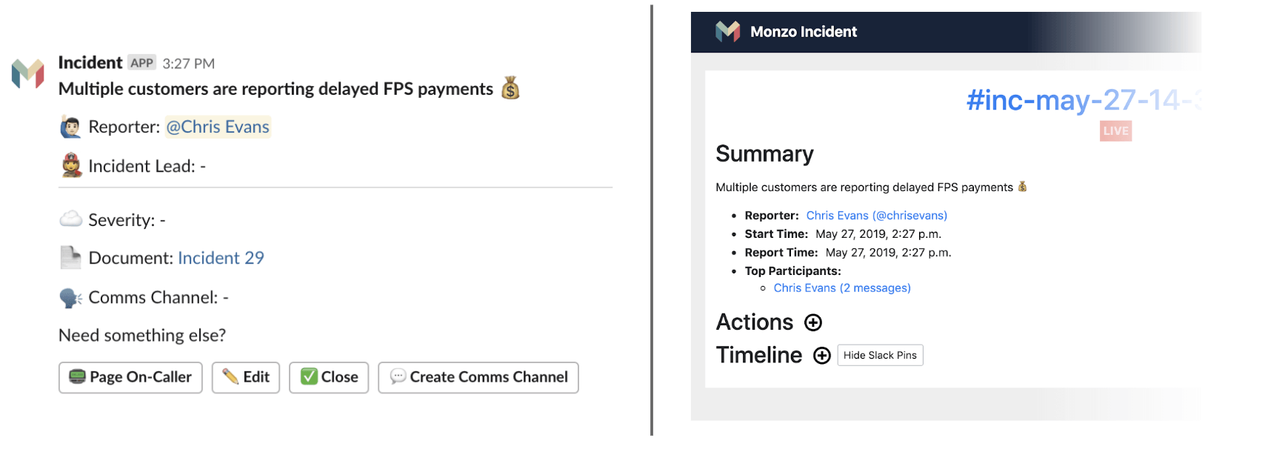Click the Hide Slack Pins button
The width and height of the screenshot is (1265, 455).
(880, 355)
